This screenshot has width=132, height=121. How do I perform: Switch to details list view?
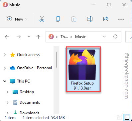click(x=119, y=117)
